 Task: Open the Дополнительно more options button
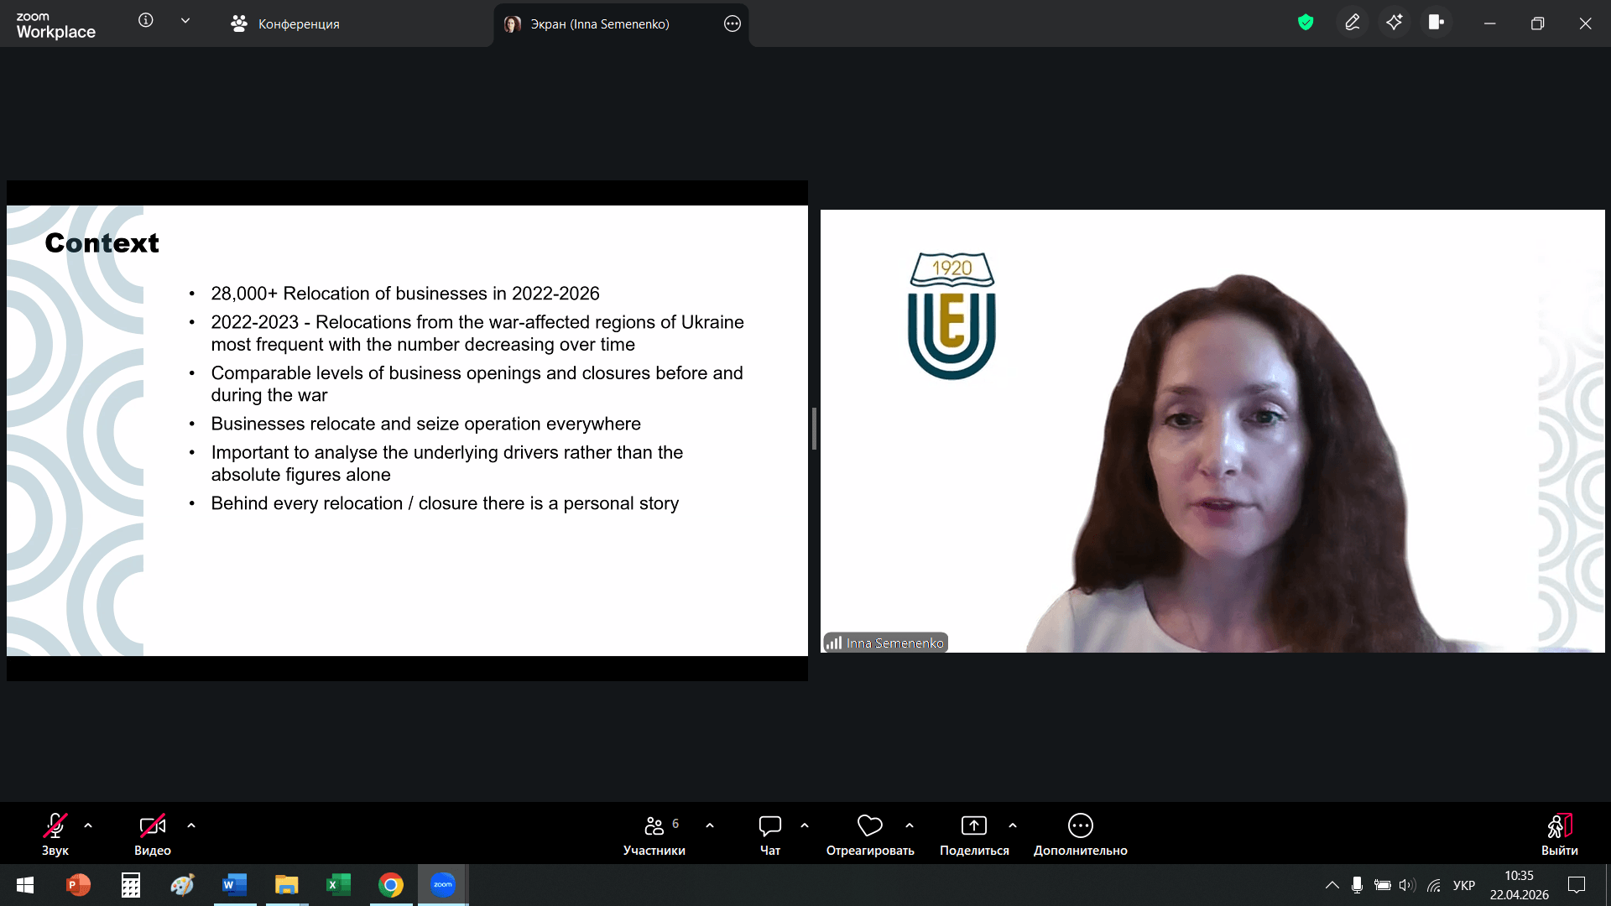[1080, 835]
